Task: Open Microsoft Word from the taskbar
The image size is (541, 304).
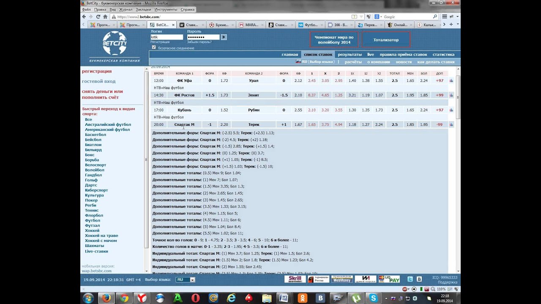Action: 284,298
